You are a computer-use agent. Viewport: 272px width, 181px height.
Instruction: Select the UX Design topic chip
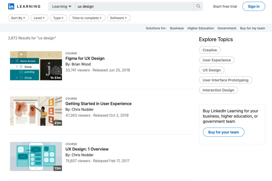(x=211, y=70)
